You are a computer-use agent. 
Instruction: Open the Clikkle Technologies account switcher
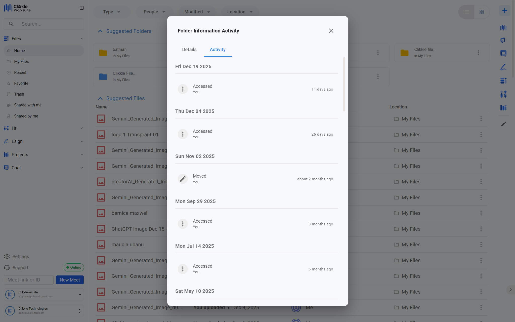point(44,311)
